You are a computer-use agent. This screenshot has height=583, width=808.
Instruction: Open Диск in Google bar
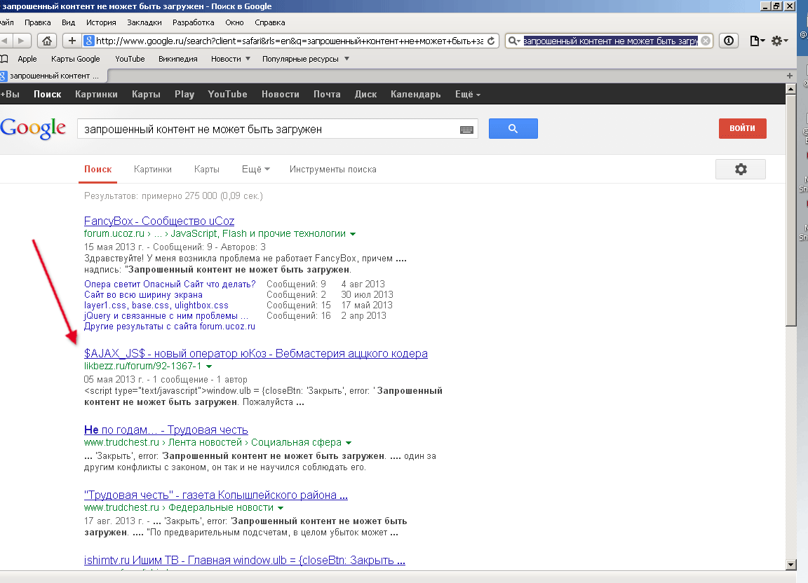[365, 95]
